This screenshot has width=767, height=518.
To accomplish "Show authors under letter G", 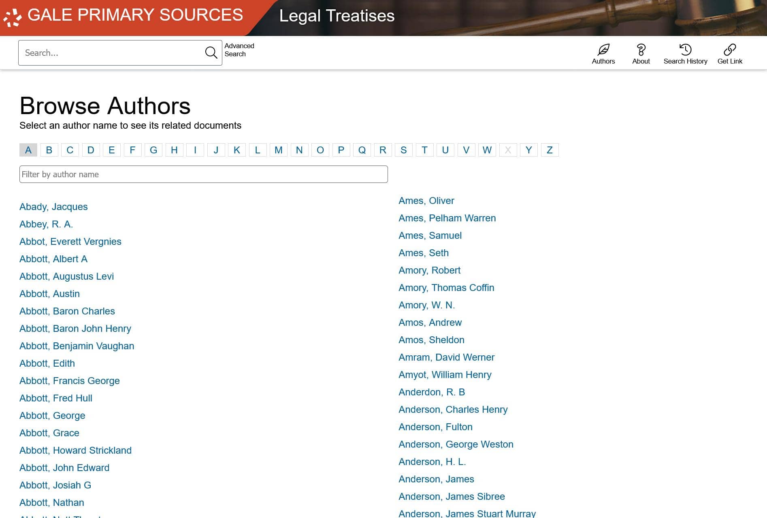I will pos(153,150).
